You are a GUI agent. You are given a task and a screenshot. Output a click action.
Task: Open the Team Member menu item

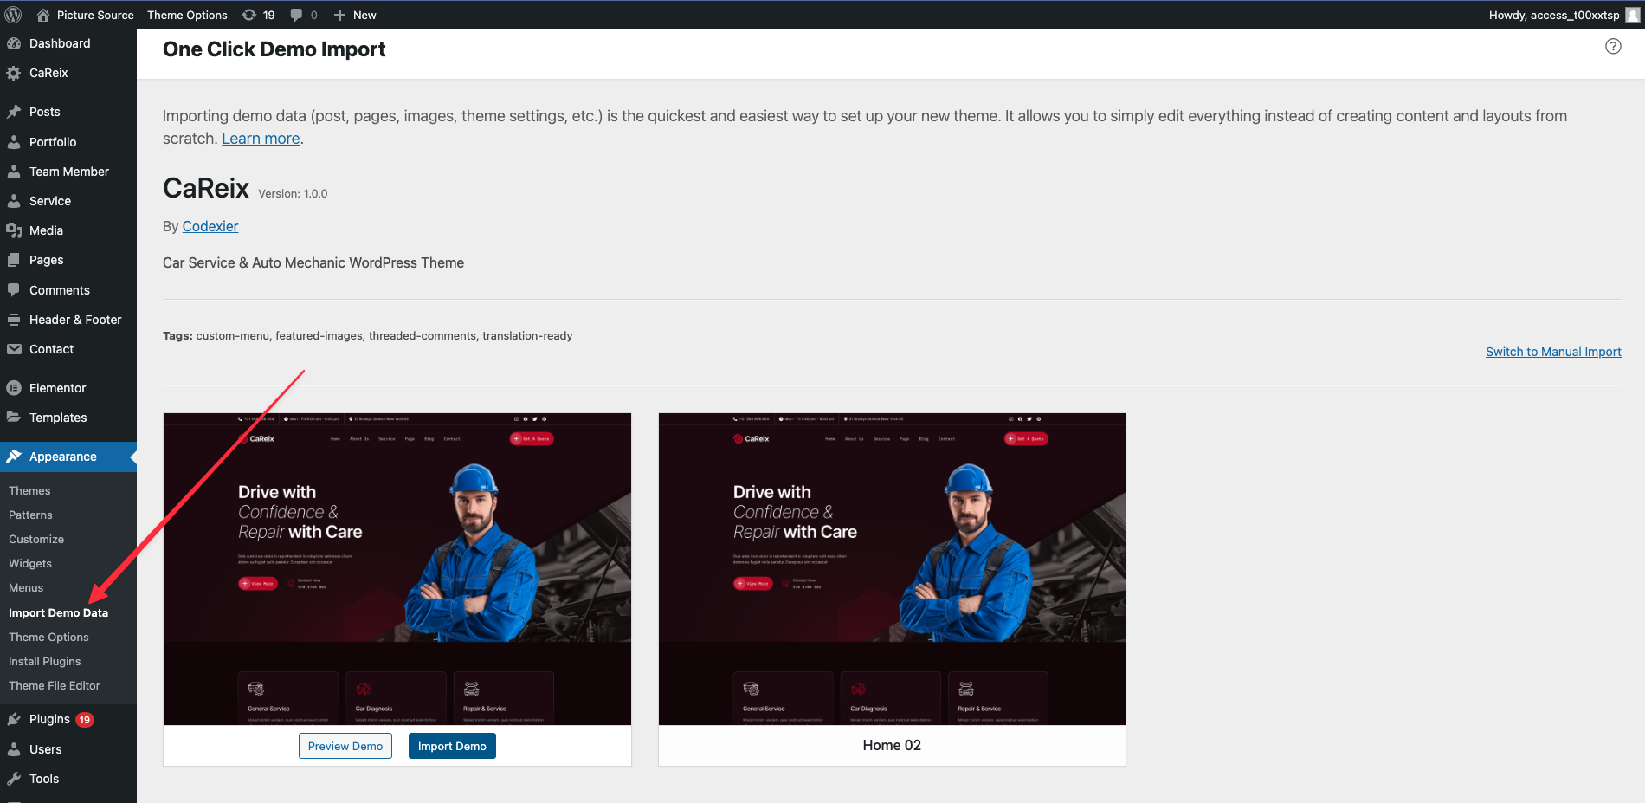pos(68,172)
